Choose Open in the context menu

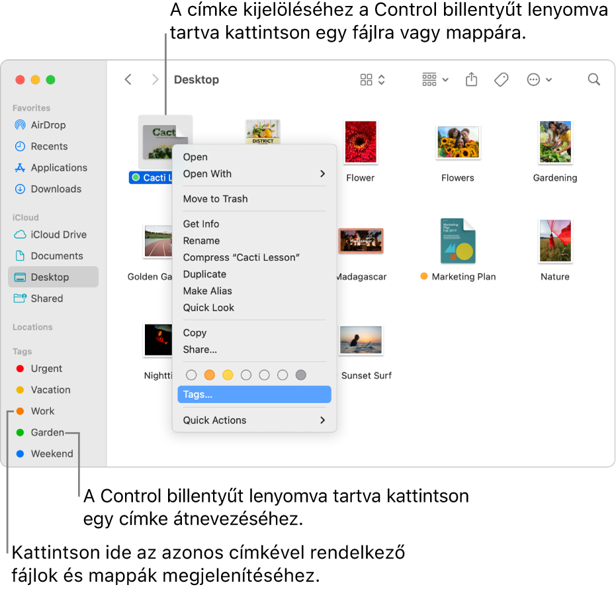point(254,157)
